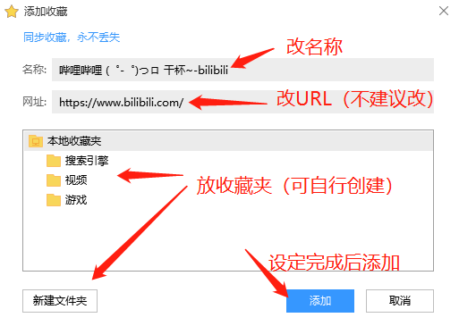Pick the 游戏 folder name
This screenshot has height=326, width=459.
[x=76, y=200]
